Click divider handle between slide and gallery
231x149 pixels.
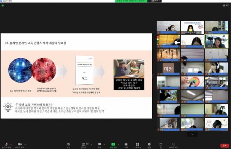pos(154,76)
